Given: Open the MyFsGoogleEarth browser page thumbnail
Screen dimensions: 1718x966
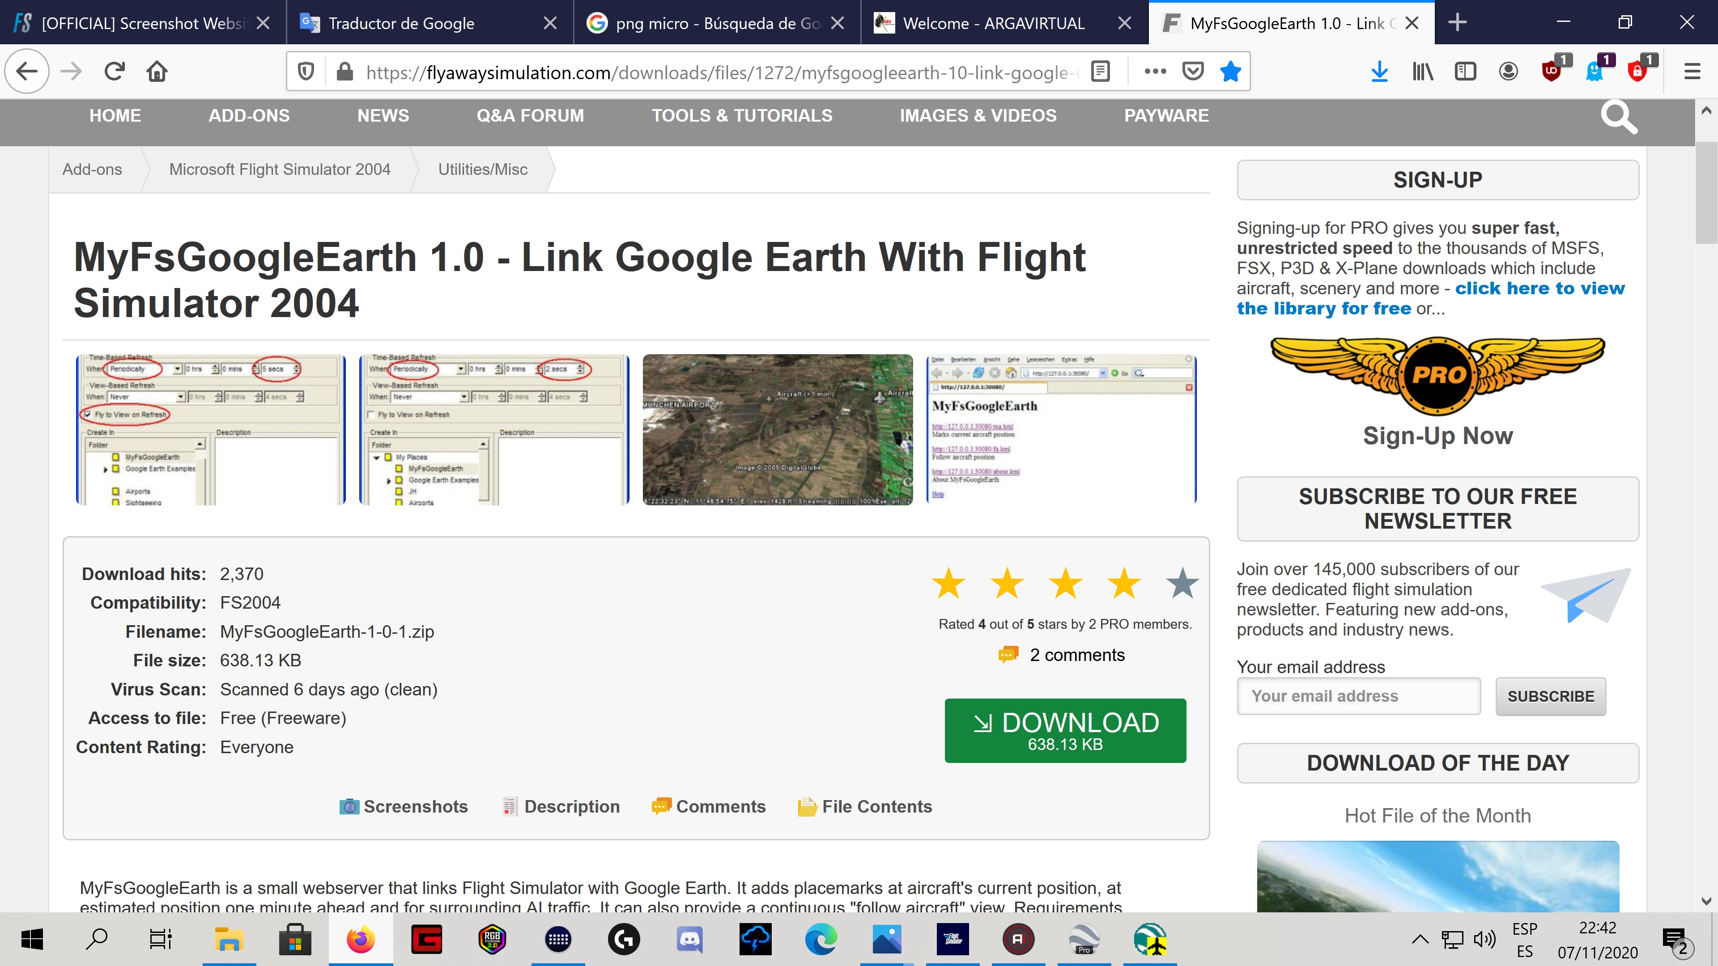Looking at the screenshot, I should 1061,429.
